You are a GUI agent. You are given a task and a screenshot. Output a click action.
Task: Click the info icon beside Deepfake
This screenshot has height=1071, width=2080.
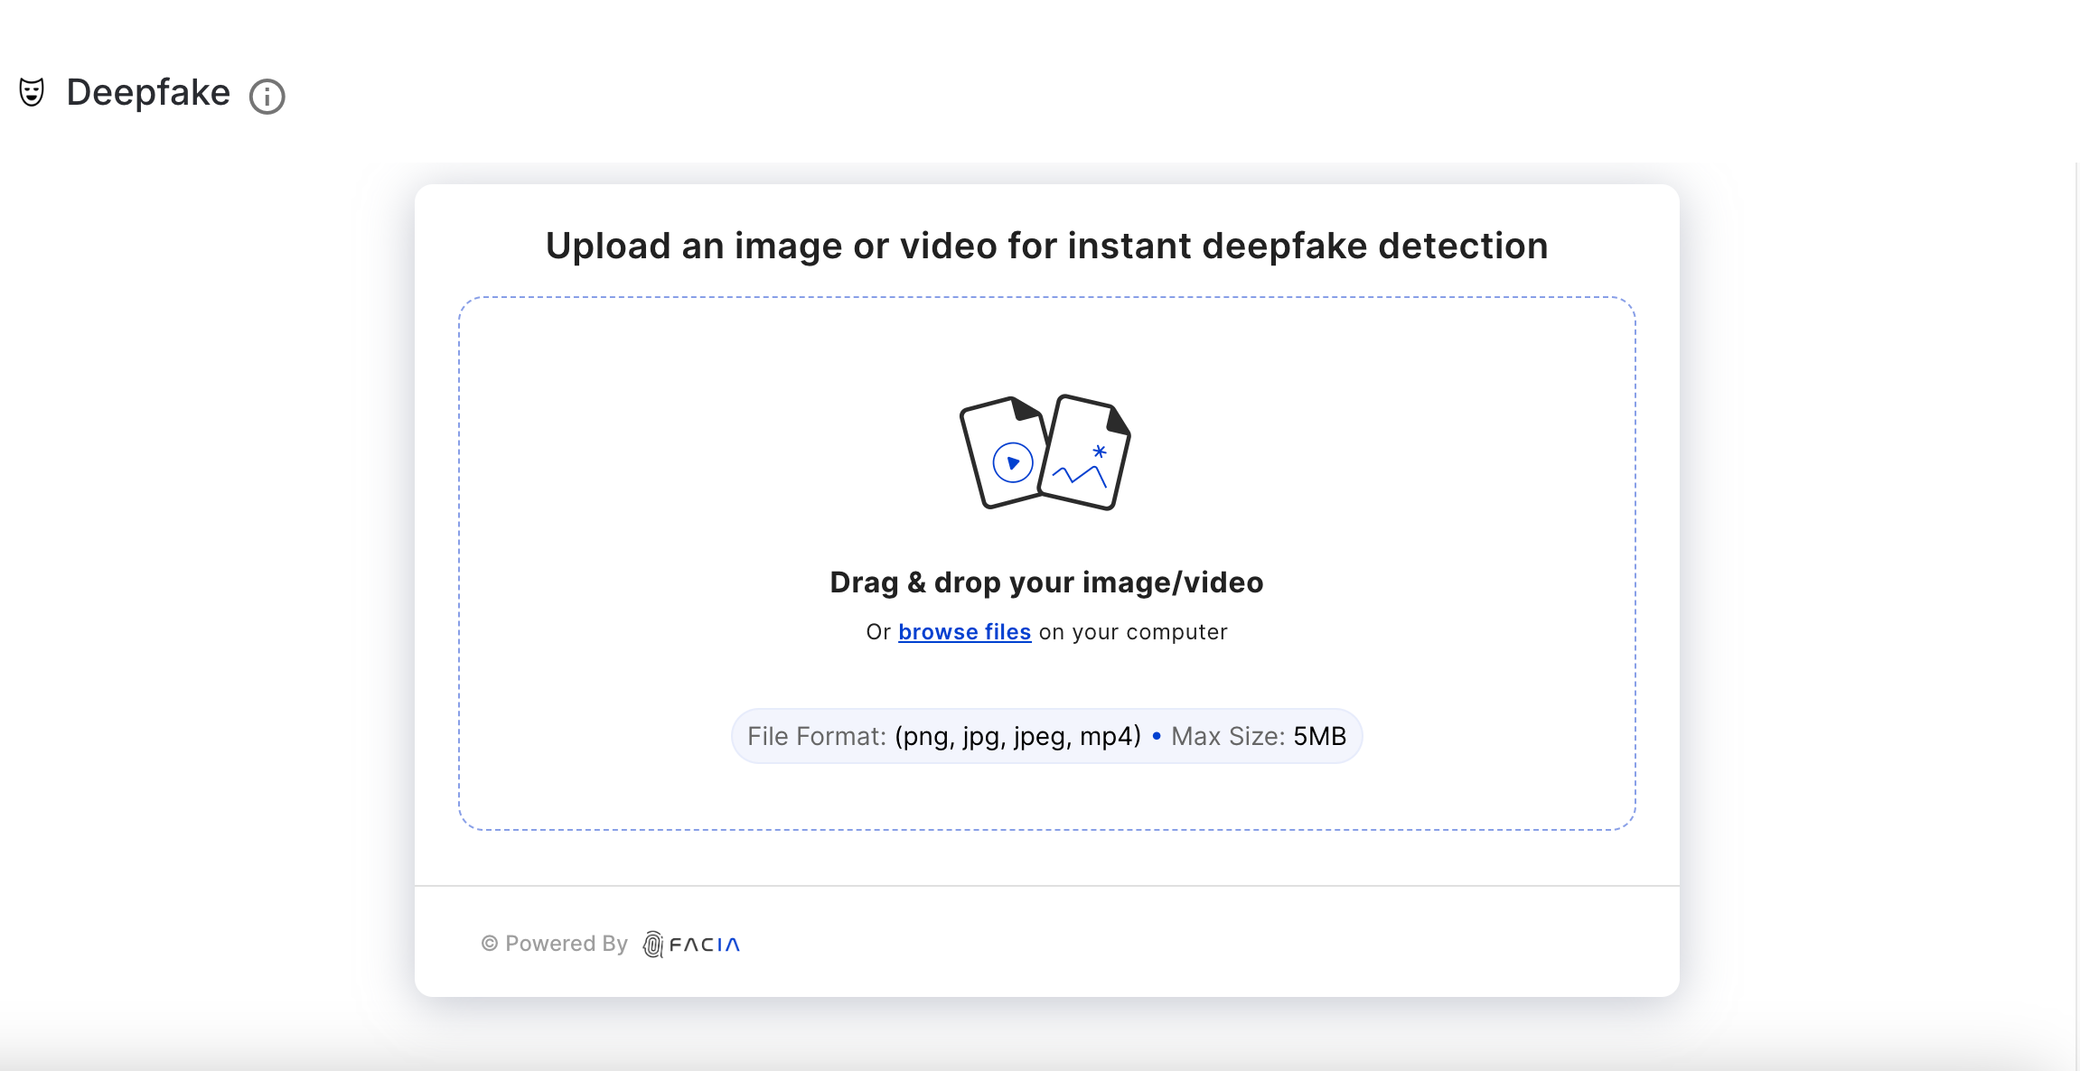click(x=267, y=96)
